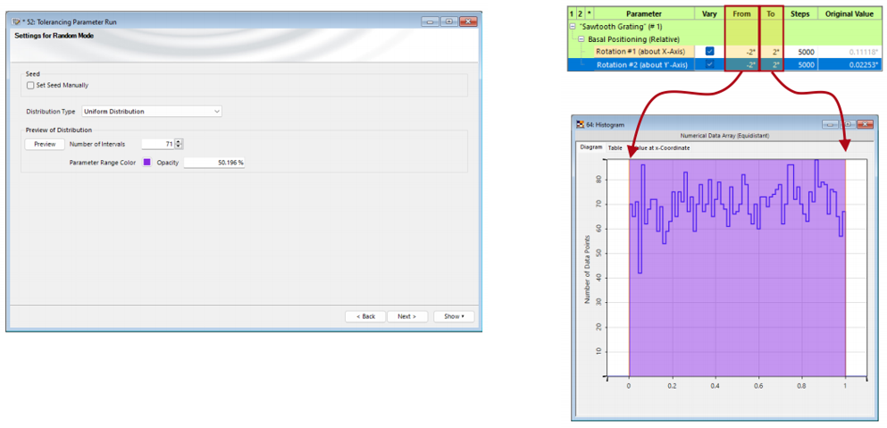Viewport: 887px width, 428px height.
Task: Open the Distribution Type dropdown
Action: [152, 112]
